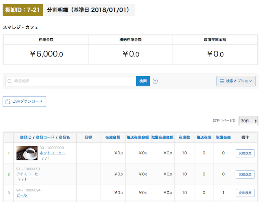Click the 取置在庫金額 summary header
The height and width of the screenshot is (202, 260).
pyautogui.click(x=215, y=40)
